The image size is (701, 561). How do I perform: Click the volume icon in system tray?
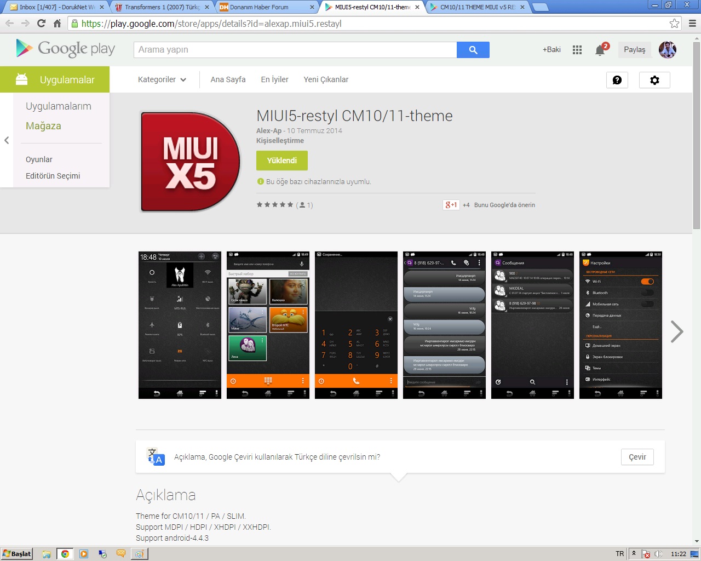coord(658,554)
